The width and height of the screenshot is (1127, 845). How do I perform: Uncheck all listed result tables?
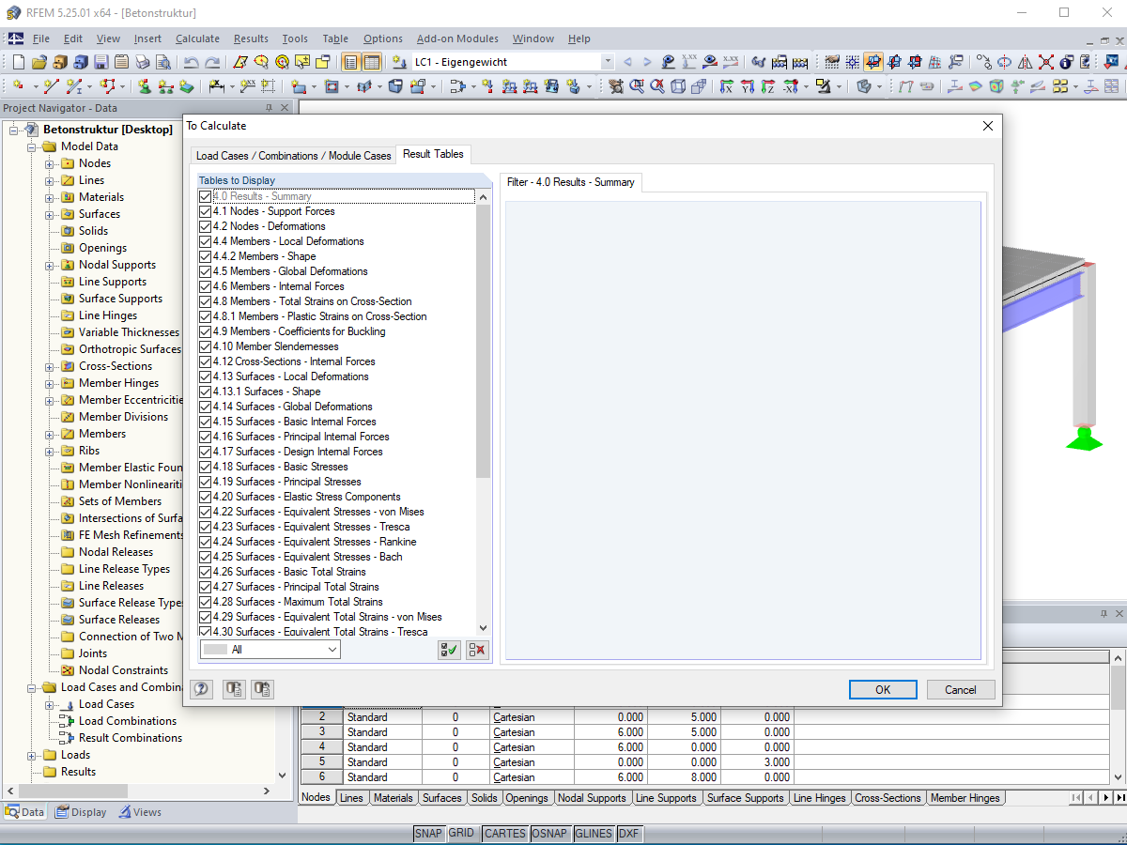[476, 650]
